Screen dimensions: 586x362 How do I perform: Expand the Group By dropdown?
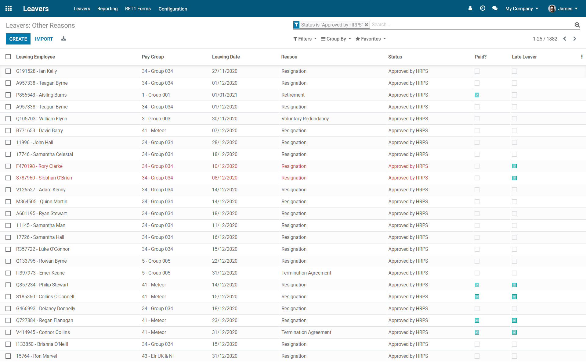(336, 39)
